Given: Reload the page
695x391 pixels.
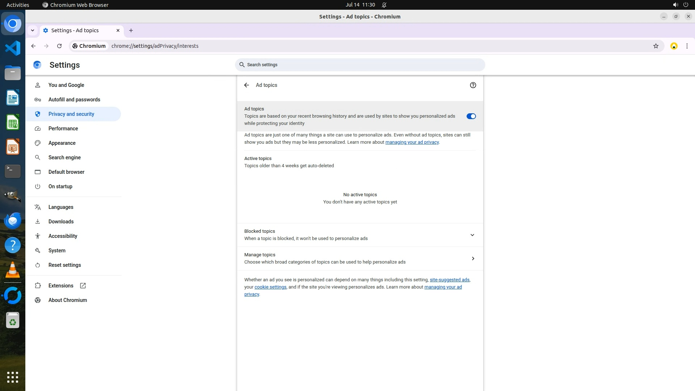Looking at the screenshot, I should 59,46.
